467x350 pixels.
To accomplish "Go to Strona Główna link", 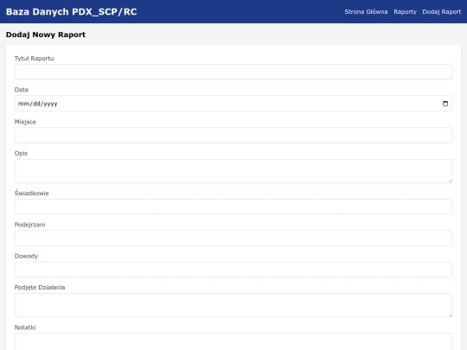I will coord(366,12).
